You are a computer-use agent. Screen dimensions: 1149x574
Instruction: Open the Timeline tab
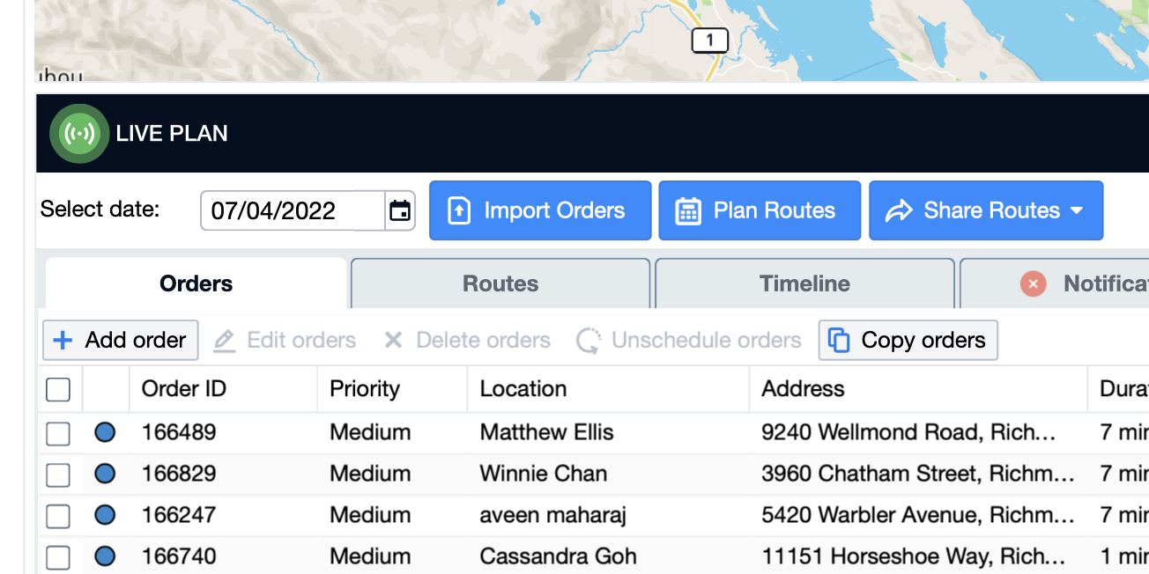804,283
